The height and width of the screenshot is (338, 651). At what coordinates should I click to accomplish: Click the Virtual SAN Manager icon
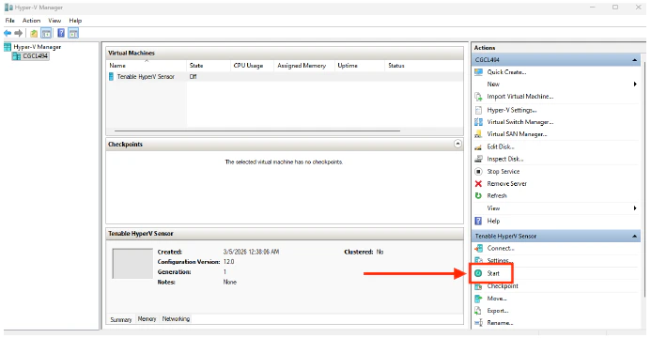coord(478,134)
